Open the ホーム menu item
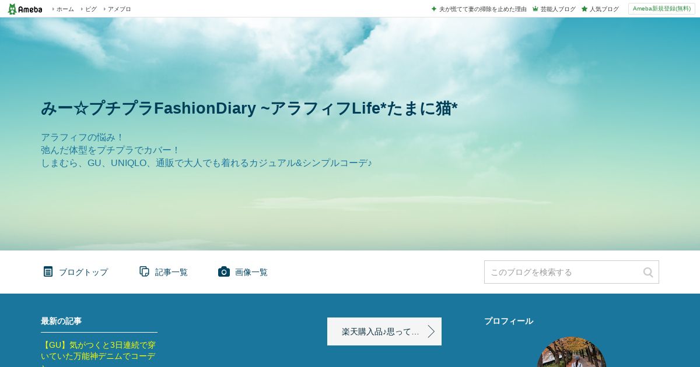700x367 pixels. click(65, 9)
